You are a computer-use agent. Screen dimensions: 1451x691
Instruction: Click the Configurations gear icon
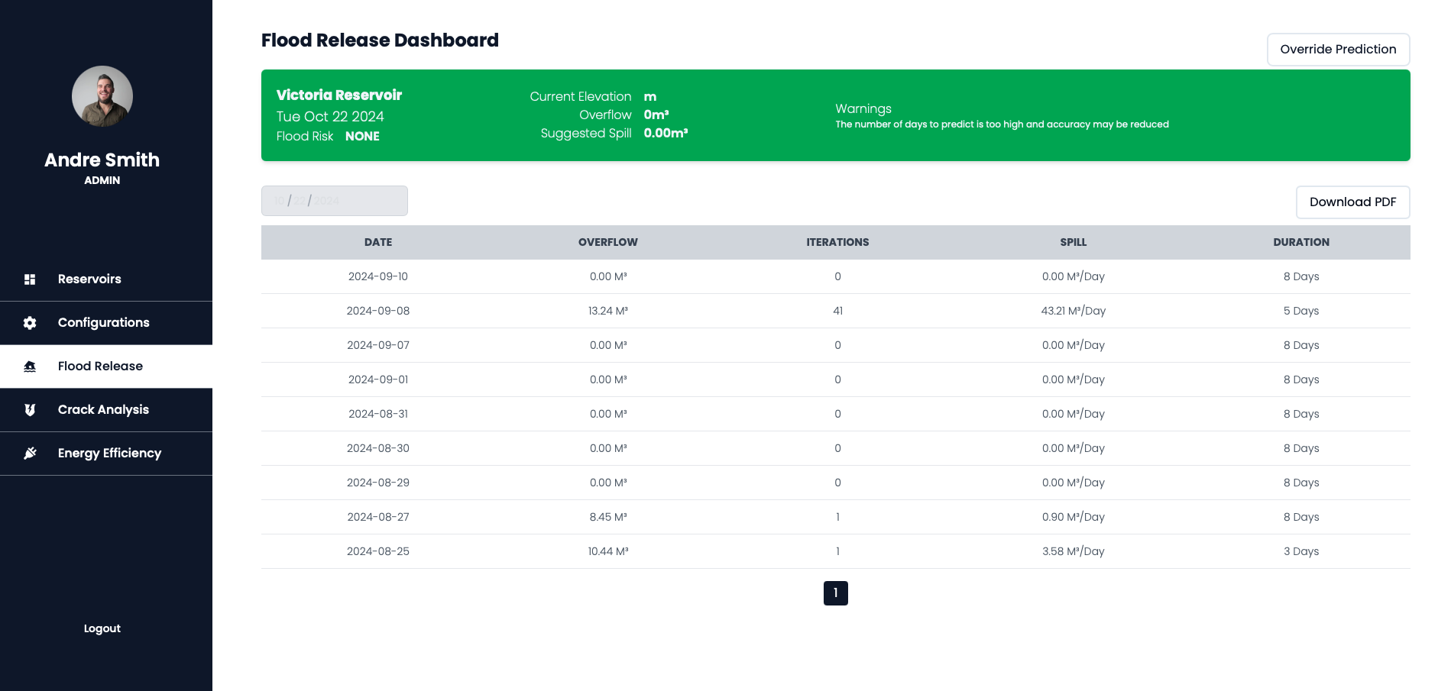[x=30, y=323]
